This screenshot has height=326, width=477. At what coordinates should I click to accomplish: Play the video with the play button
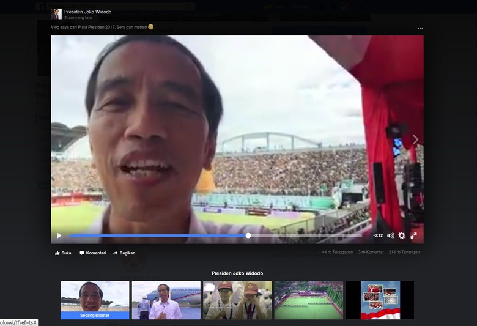59,235
